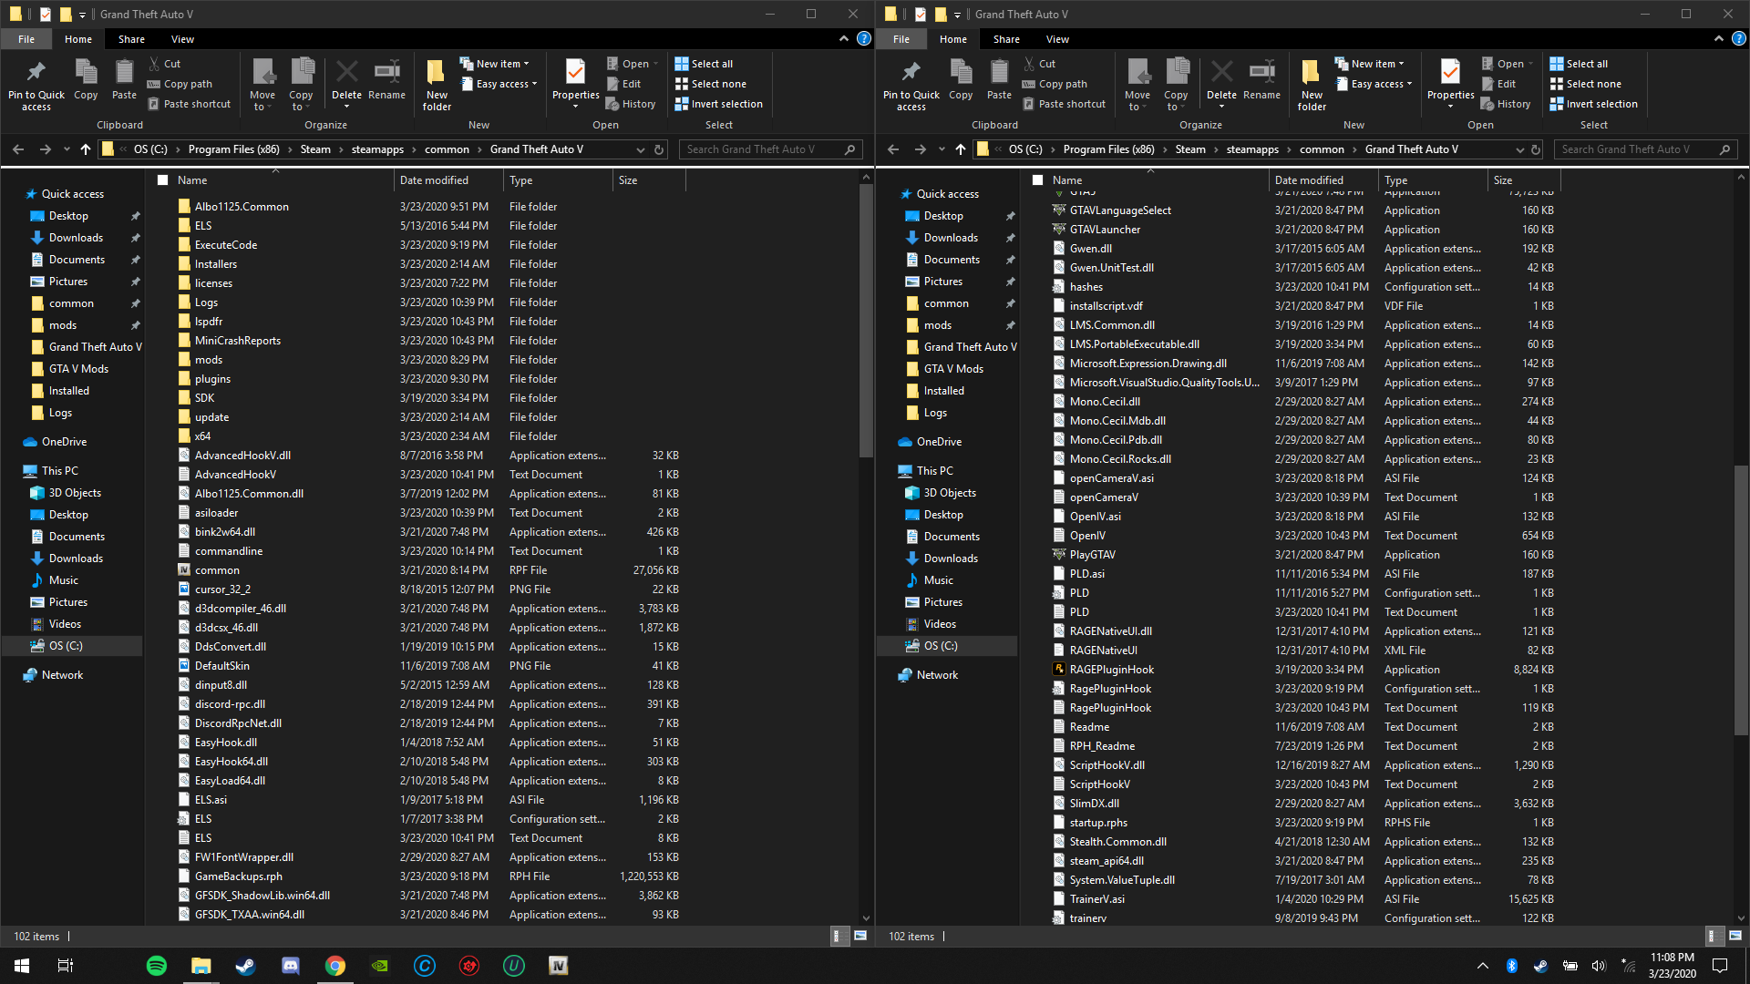Screen dimensions: 1750x984
Task: Click the Properties icon in right window
Action: click(x=1450, y=73)
